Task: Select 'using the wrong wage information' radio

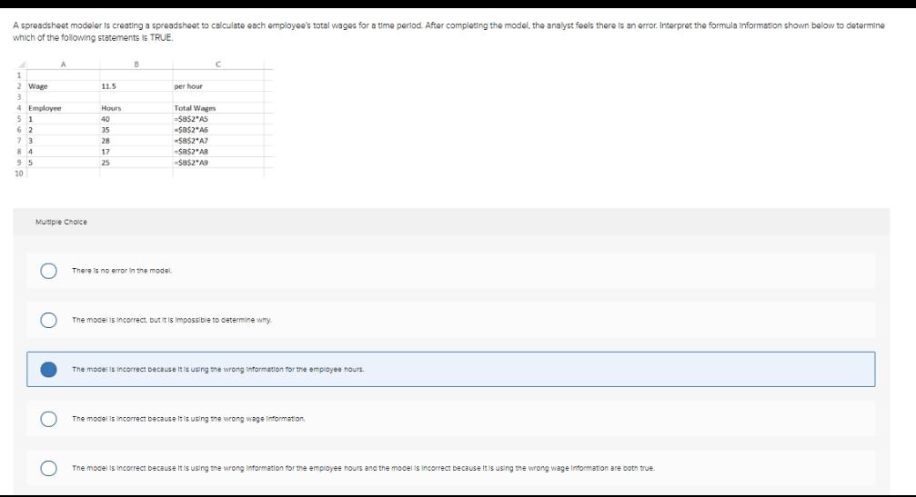Action: pos(48,419)
